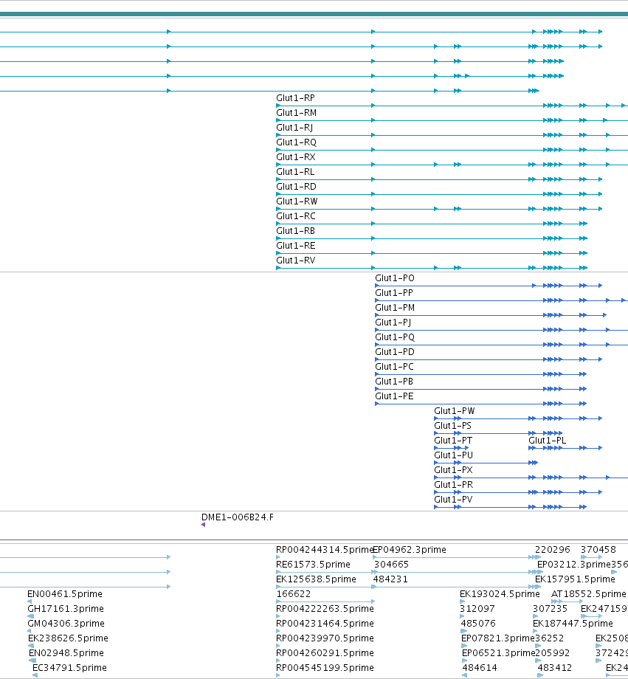
Task: Click the Glut1-RW transcript label
Action: click(297, 201)
